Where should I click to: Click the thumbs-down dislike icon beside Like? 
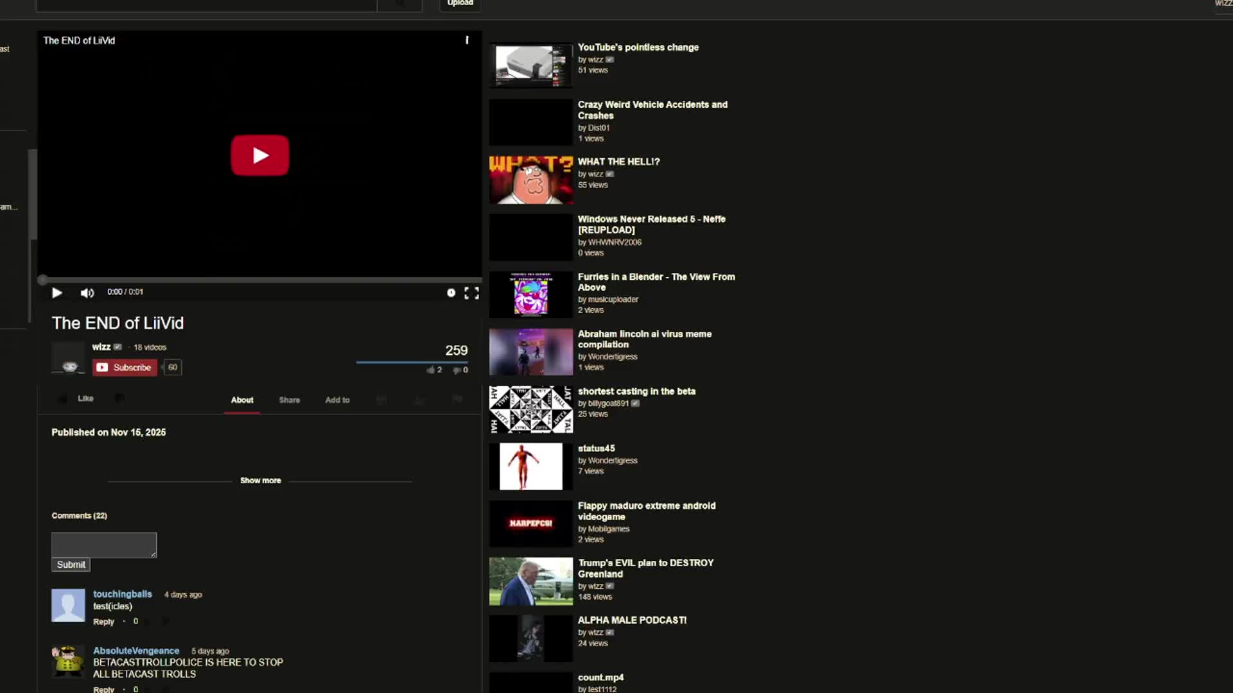point(119,398)
